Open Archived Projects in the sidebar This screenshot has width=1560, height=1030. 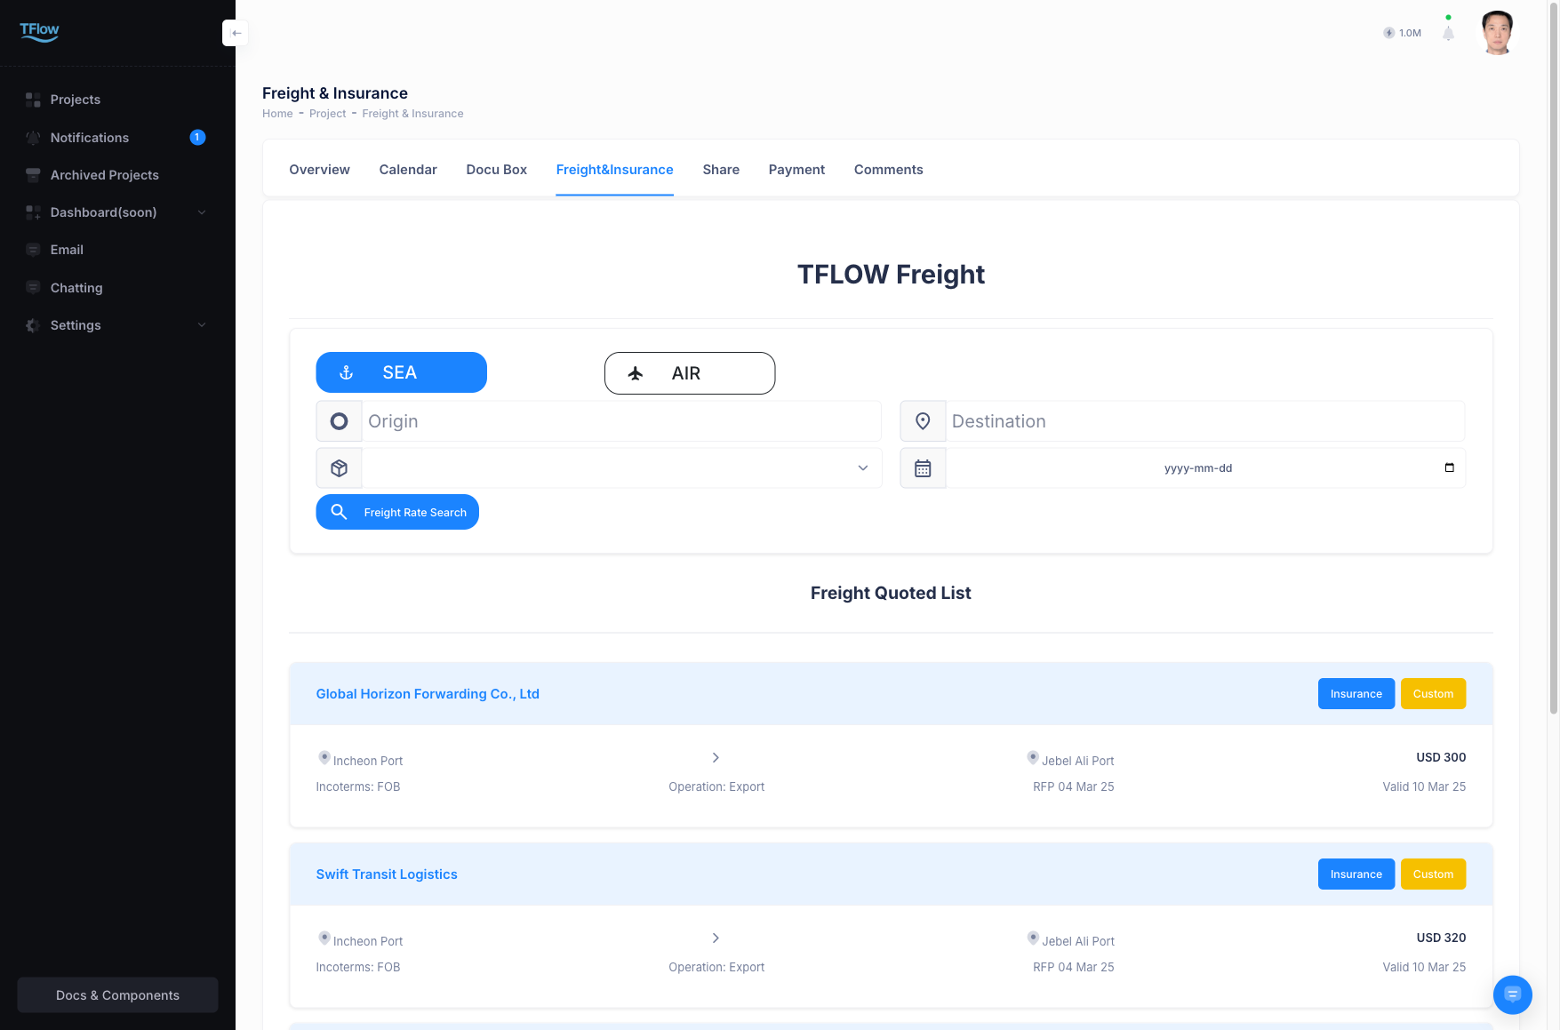pyautogui.click(x=105, y=175)
